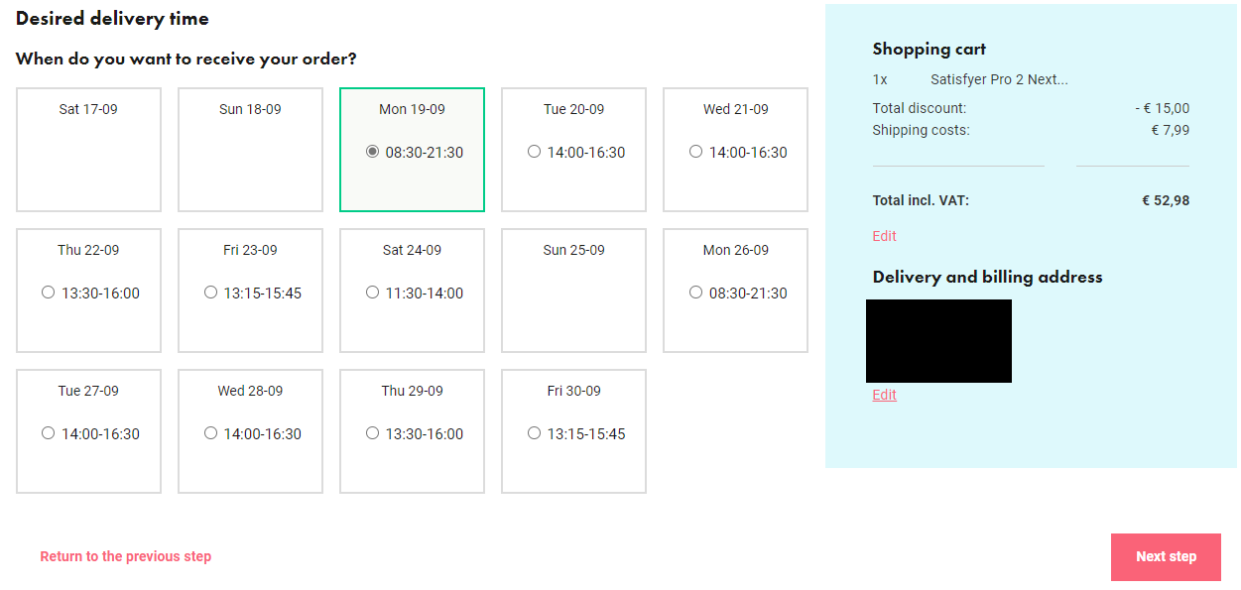Select Mon 26-09 08:30-21:30 radio button
This screenshot has width=1241, height=590.
695,293
